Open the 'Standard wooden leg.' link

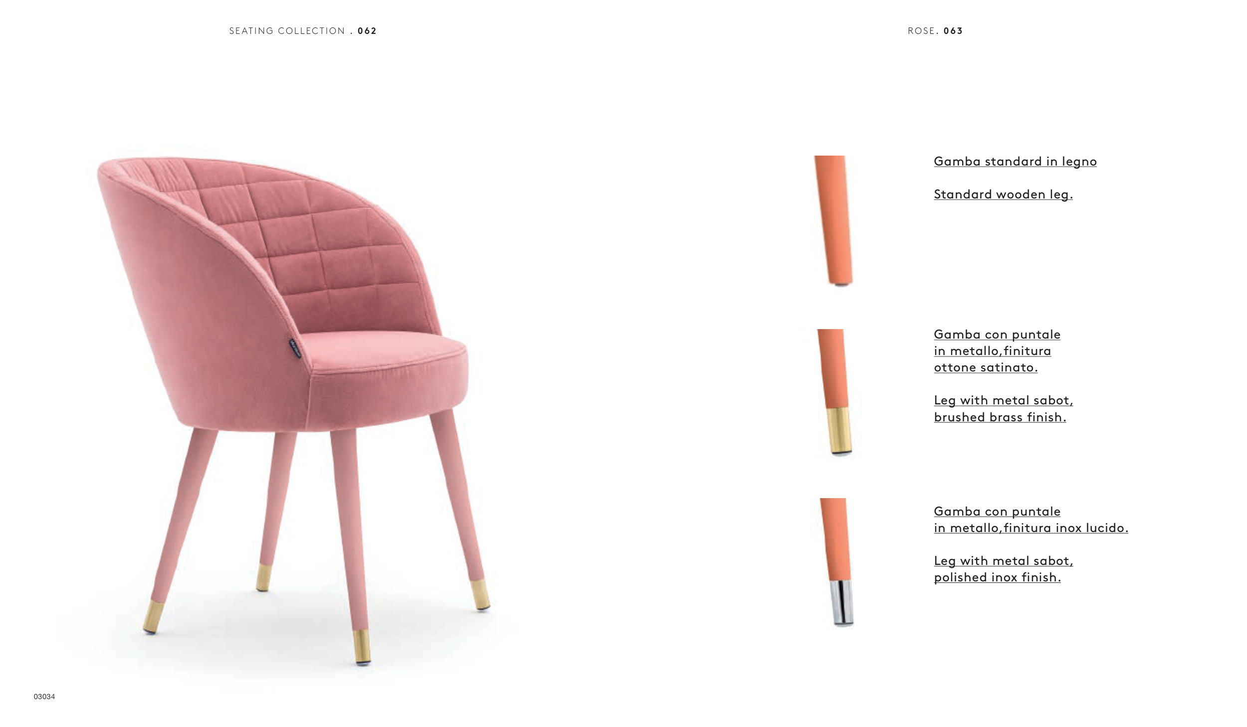[1003, 194]
